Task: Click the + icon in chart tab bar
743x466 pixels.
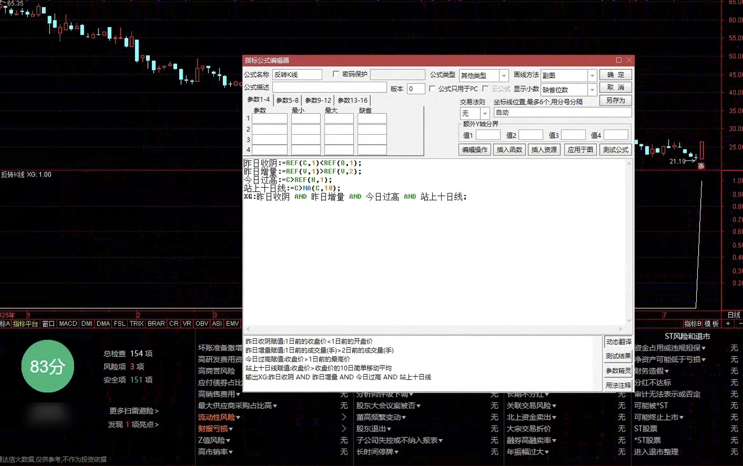Action: pyautogui.click(x=728, y=324)
